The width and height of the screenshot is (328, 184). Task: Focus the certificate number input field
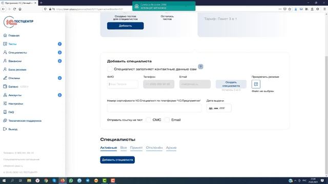pyautogui.click(x=154, y=108)
